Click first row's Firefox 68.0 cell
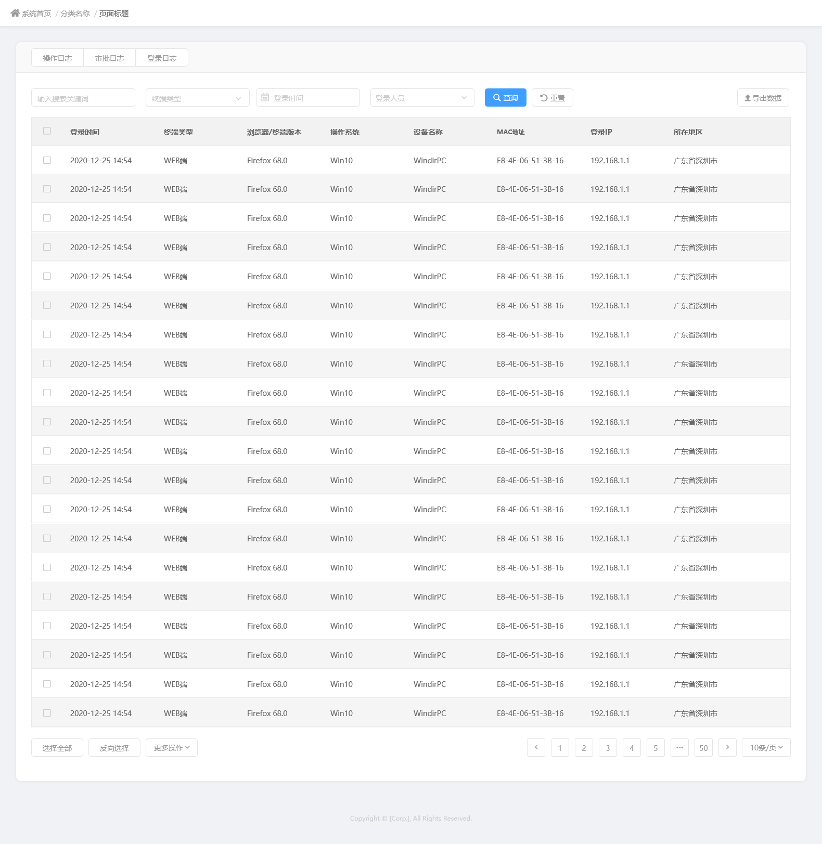Screen dimensions: 822x844 click(x=267, y=161)
